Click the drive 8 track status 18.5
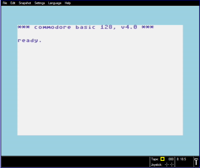200x168 pixels. pyautogui.click(x=181, y=159)
